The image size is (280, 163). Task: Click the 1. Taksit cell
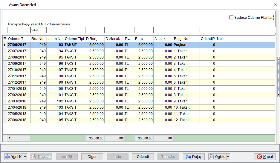tap(186, 51)
